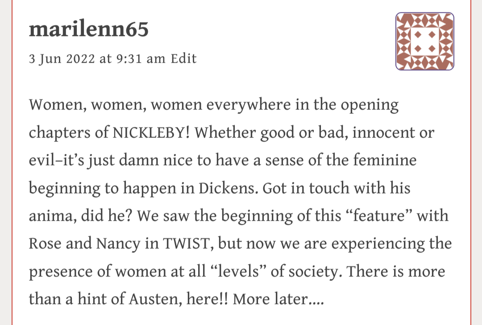The height and width of the screenshot is (325, 482).
Task: Open the 3 Jun 2022 timestamp permalink
Action: (x=97, y=59)
